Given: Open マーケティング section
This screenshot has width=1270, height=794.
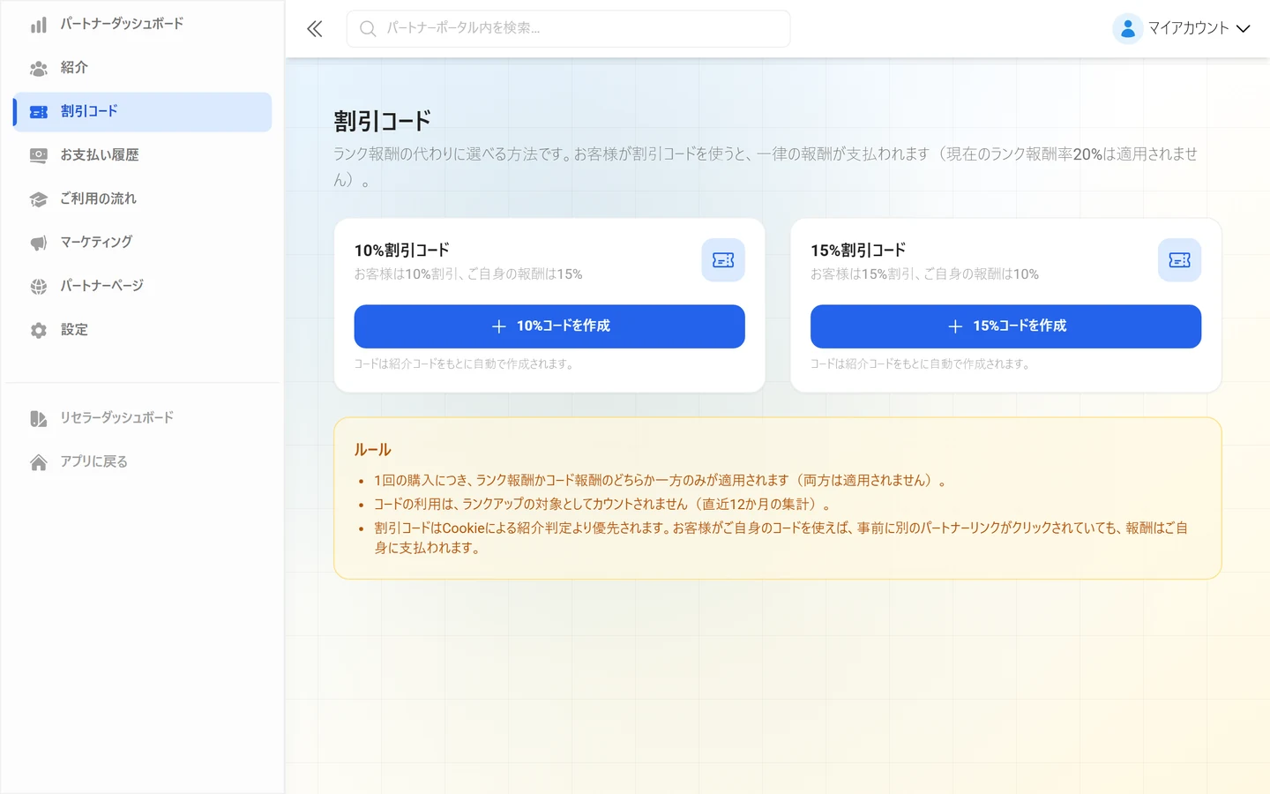Looking at the screenshot, I should pos(142,243).
